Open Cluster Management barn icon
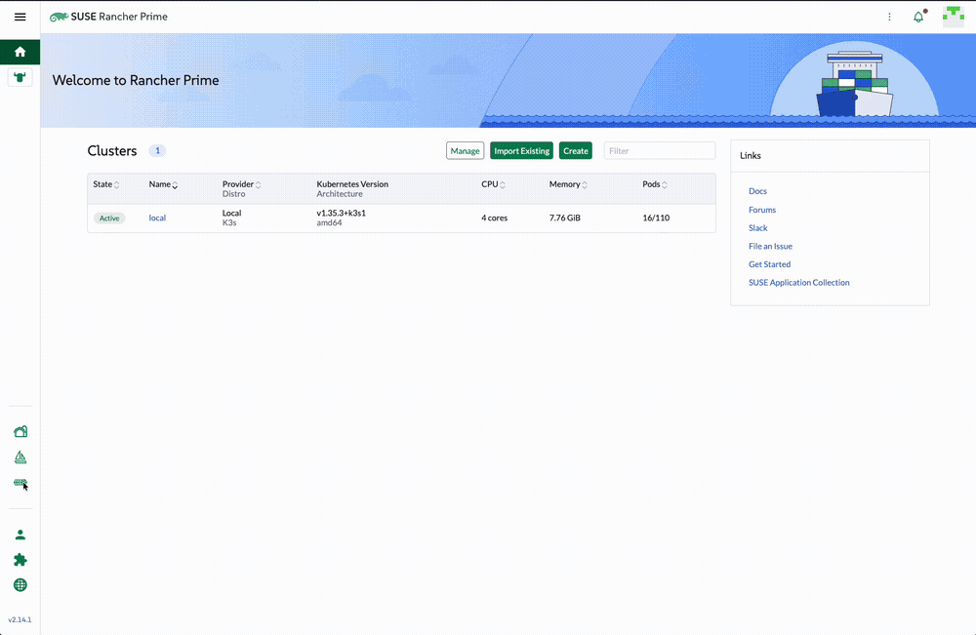976x635 pixels. click(20, 432)
